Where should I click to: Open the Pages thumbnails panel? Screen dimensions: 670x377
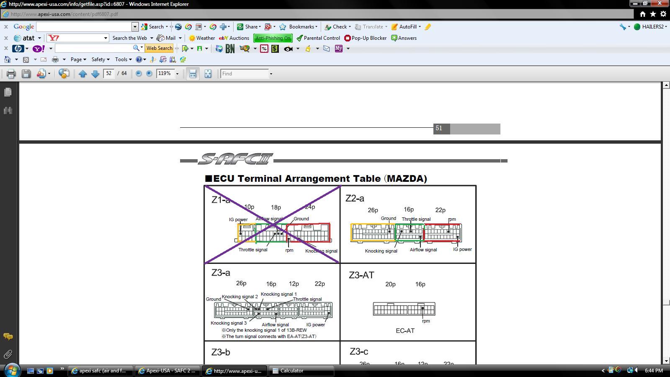point(8,92)
